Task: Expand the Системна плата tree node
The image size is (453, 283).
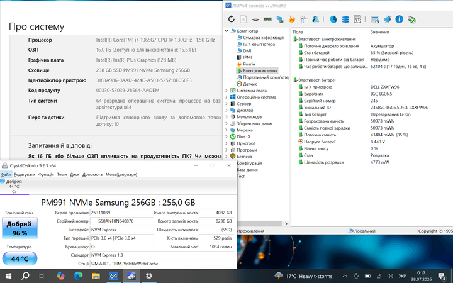Action: click(226, 91)
